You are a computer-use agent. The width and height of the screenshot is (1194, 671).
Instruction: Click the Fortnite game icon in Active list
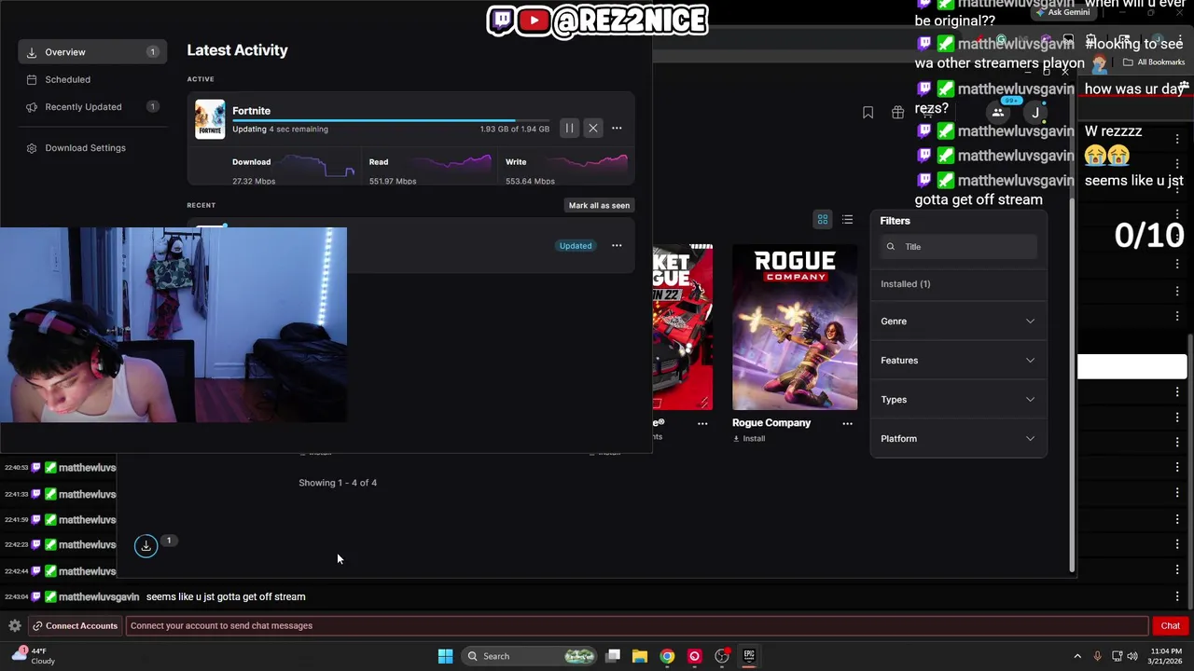(210, 119)
